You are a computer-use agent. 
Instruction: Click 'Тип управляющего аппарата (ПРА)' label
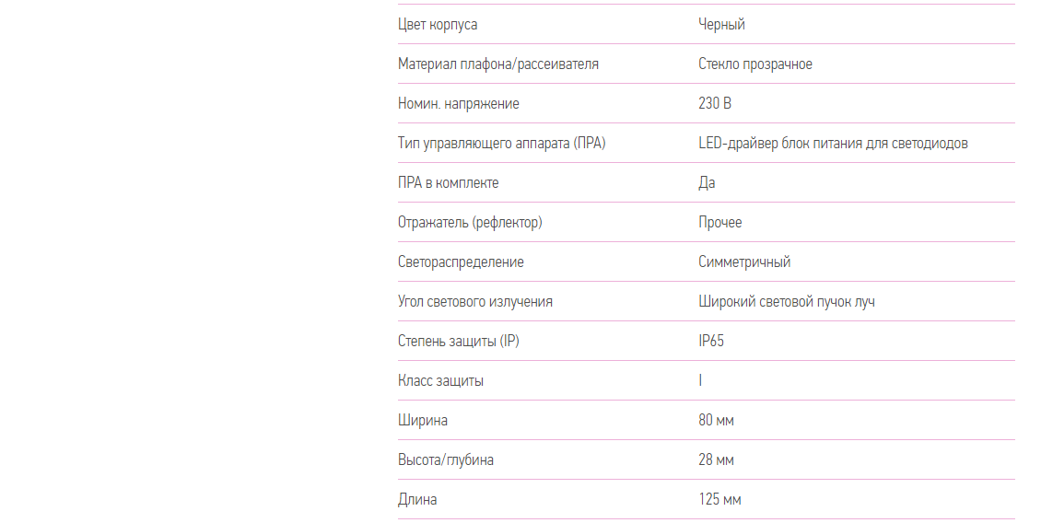click(501, 144)
